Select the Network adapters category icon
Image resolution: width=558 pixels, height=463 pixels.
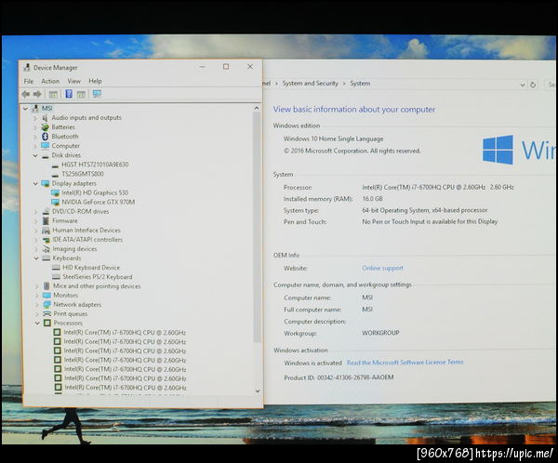[x=47, y=304]
